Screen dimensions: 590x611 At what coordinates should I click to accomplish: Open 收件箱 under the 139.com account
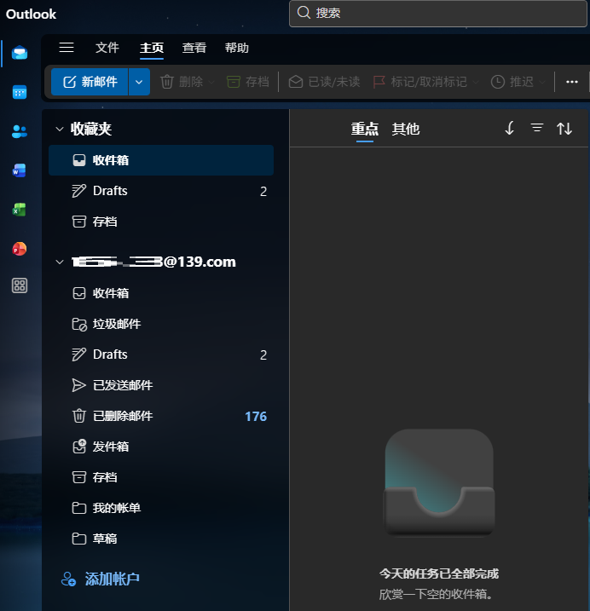(x=161, y=293)
